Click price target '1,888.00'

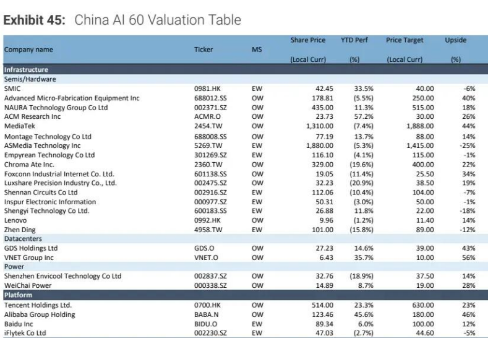[420, 126]
